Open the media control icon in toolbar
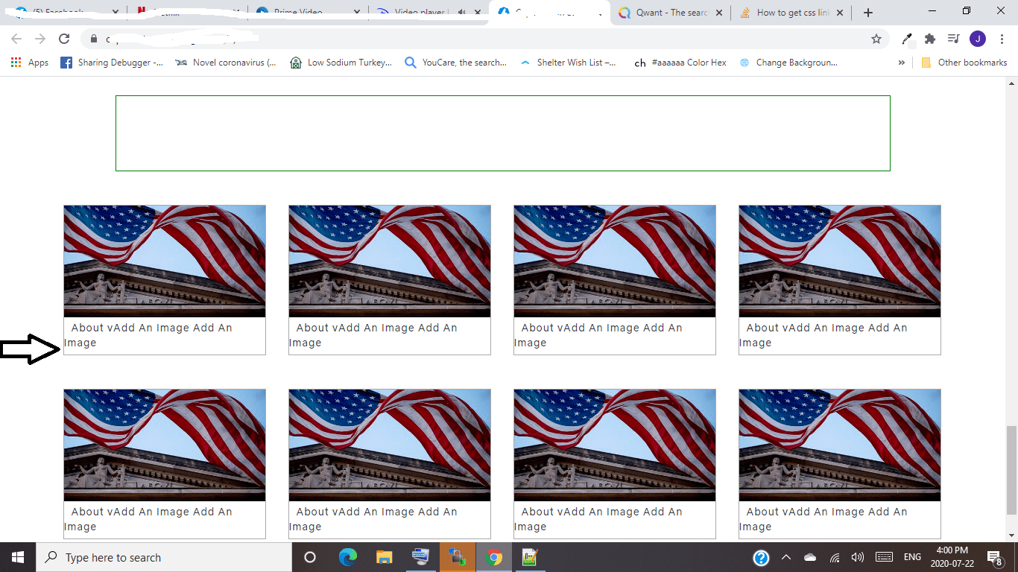Image resolution: width=1018 pixels, height=572 pixels. [x=953, y=39]
